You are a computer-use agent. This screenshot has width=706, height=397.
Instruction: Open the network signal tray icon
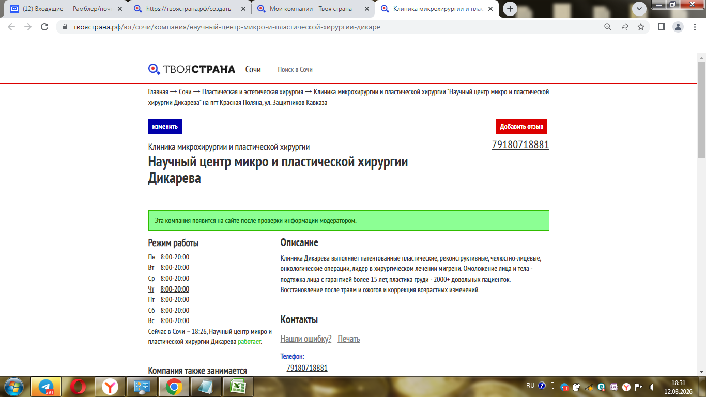[x=589, y=387]
